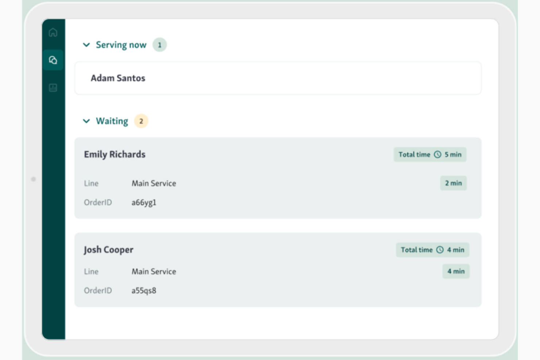
Task: Select Josh Cooper's name in the waiting list
Action: click(108, 250)
